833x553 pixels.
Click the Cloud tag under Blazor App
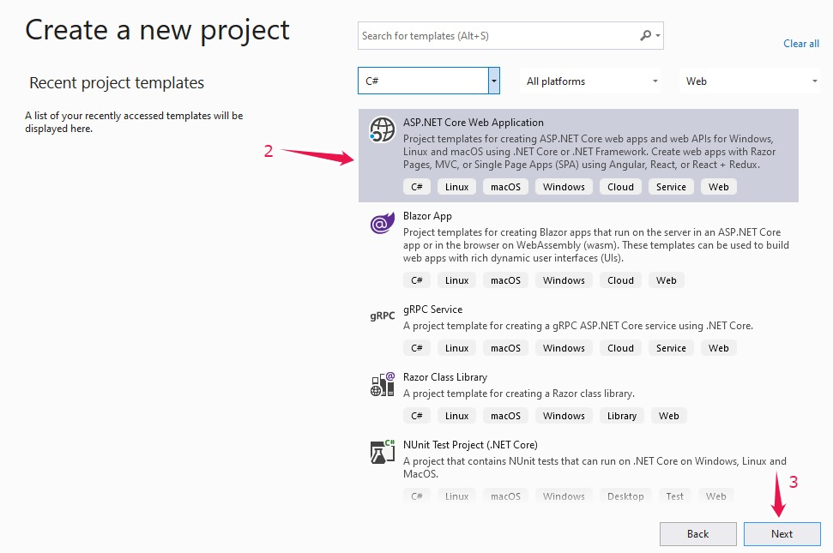[620, 280]
